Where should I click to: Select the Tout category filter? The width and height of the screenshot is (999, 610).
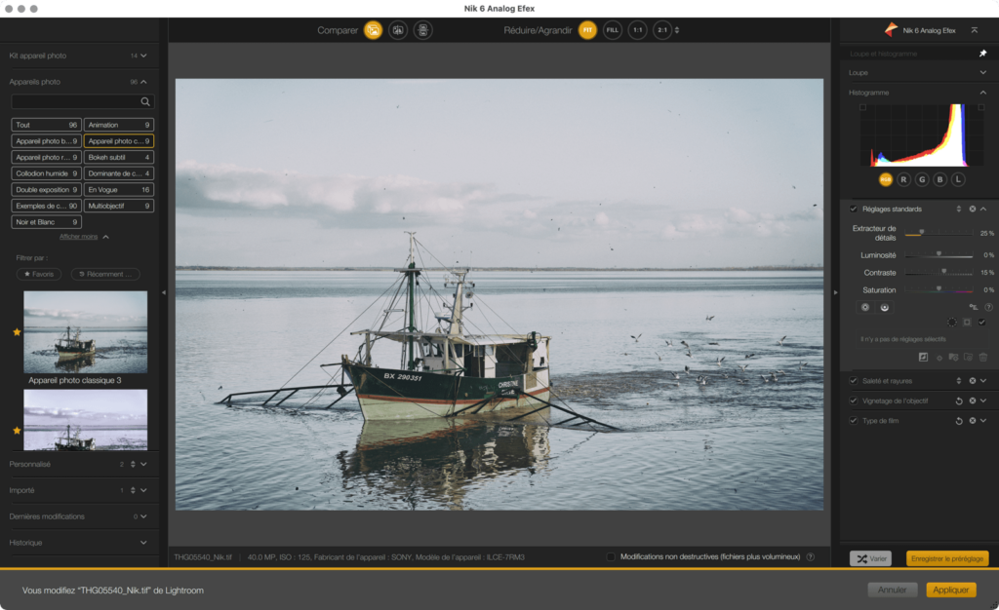(x=46, y=125)
